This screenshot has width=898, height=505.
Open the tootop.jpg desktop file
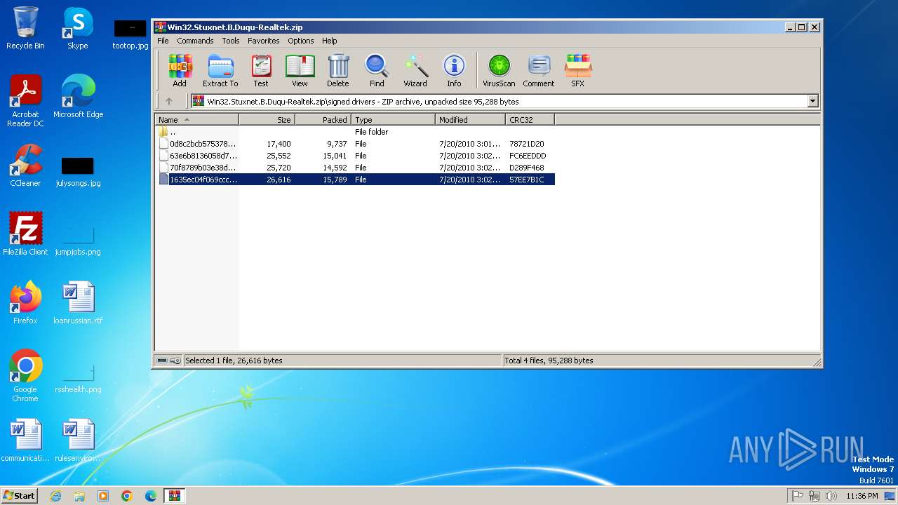click(130, 34)
